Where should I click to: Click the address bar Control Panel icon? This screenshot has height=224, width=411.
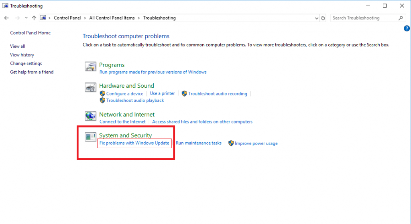(x=43, y=18)
